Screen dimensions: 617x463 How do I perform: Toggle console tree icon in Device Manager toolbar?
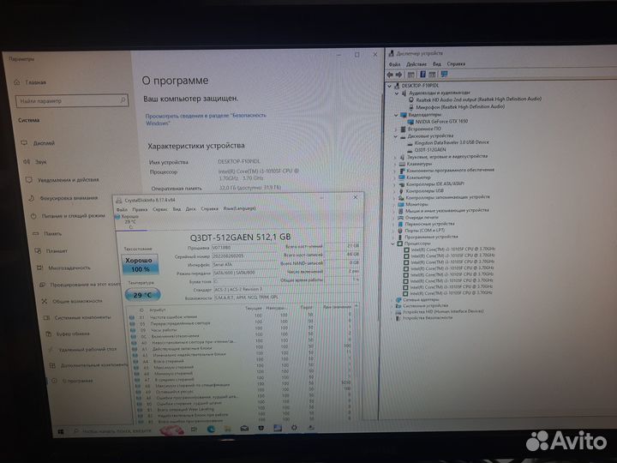[x=410, y=75]
